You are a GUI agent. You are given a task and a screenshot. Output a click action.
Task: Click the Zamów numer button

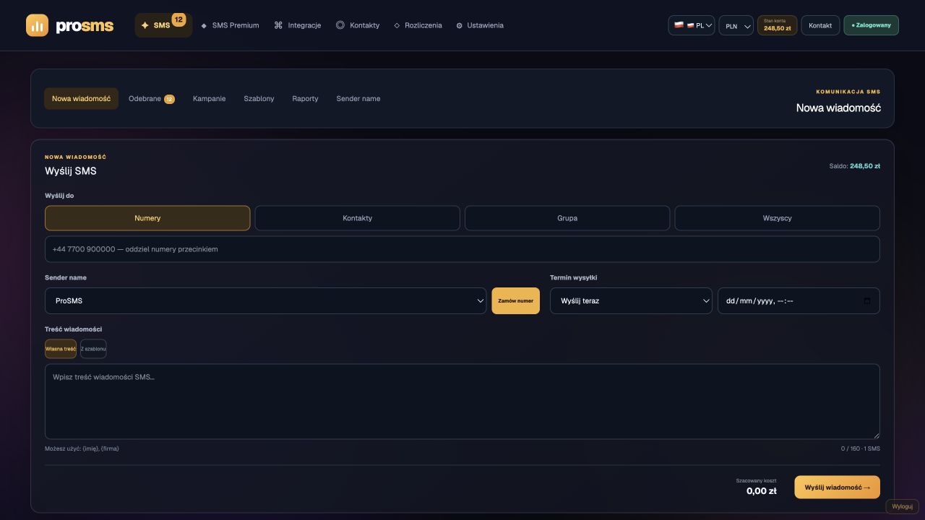click(516, 301)
